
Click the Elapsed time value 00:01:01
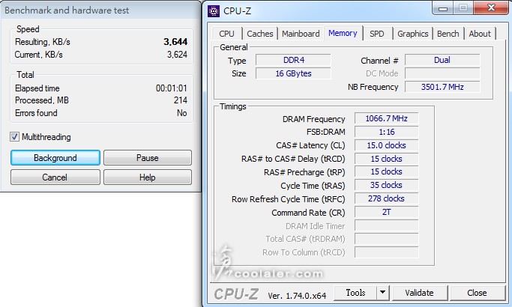[x=172, y=88]
